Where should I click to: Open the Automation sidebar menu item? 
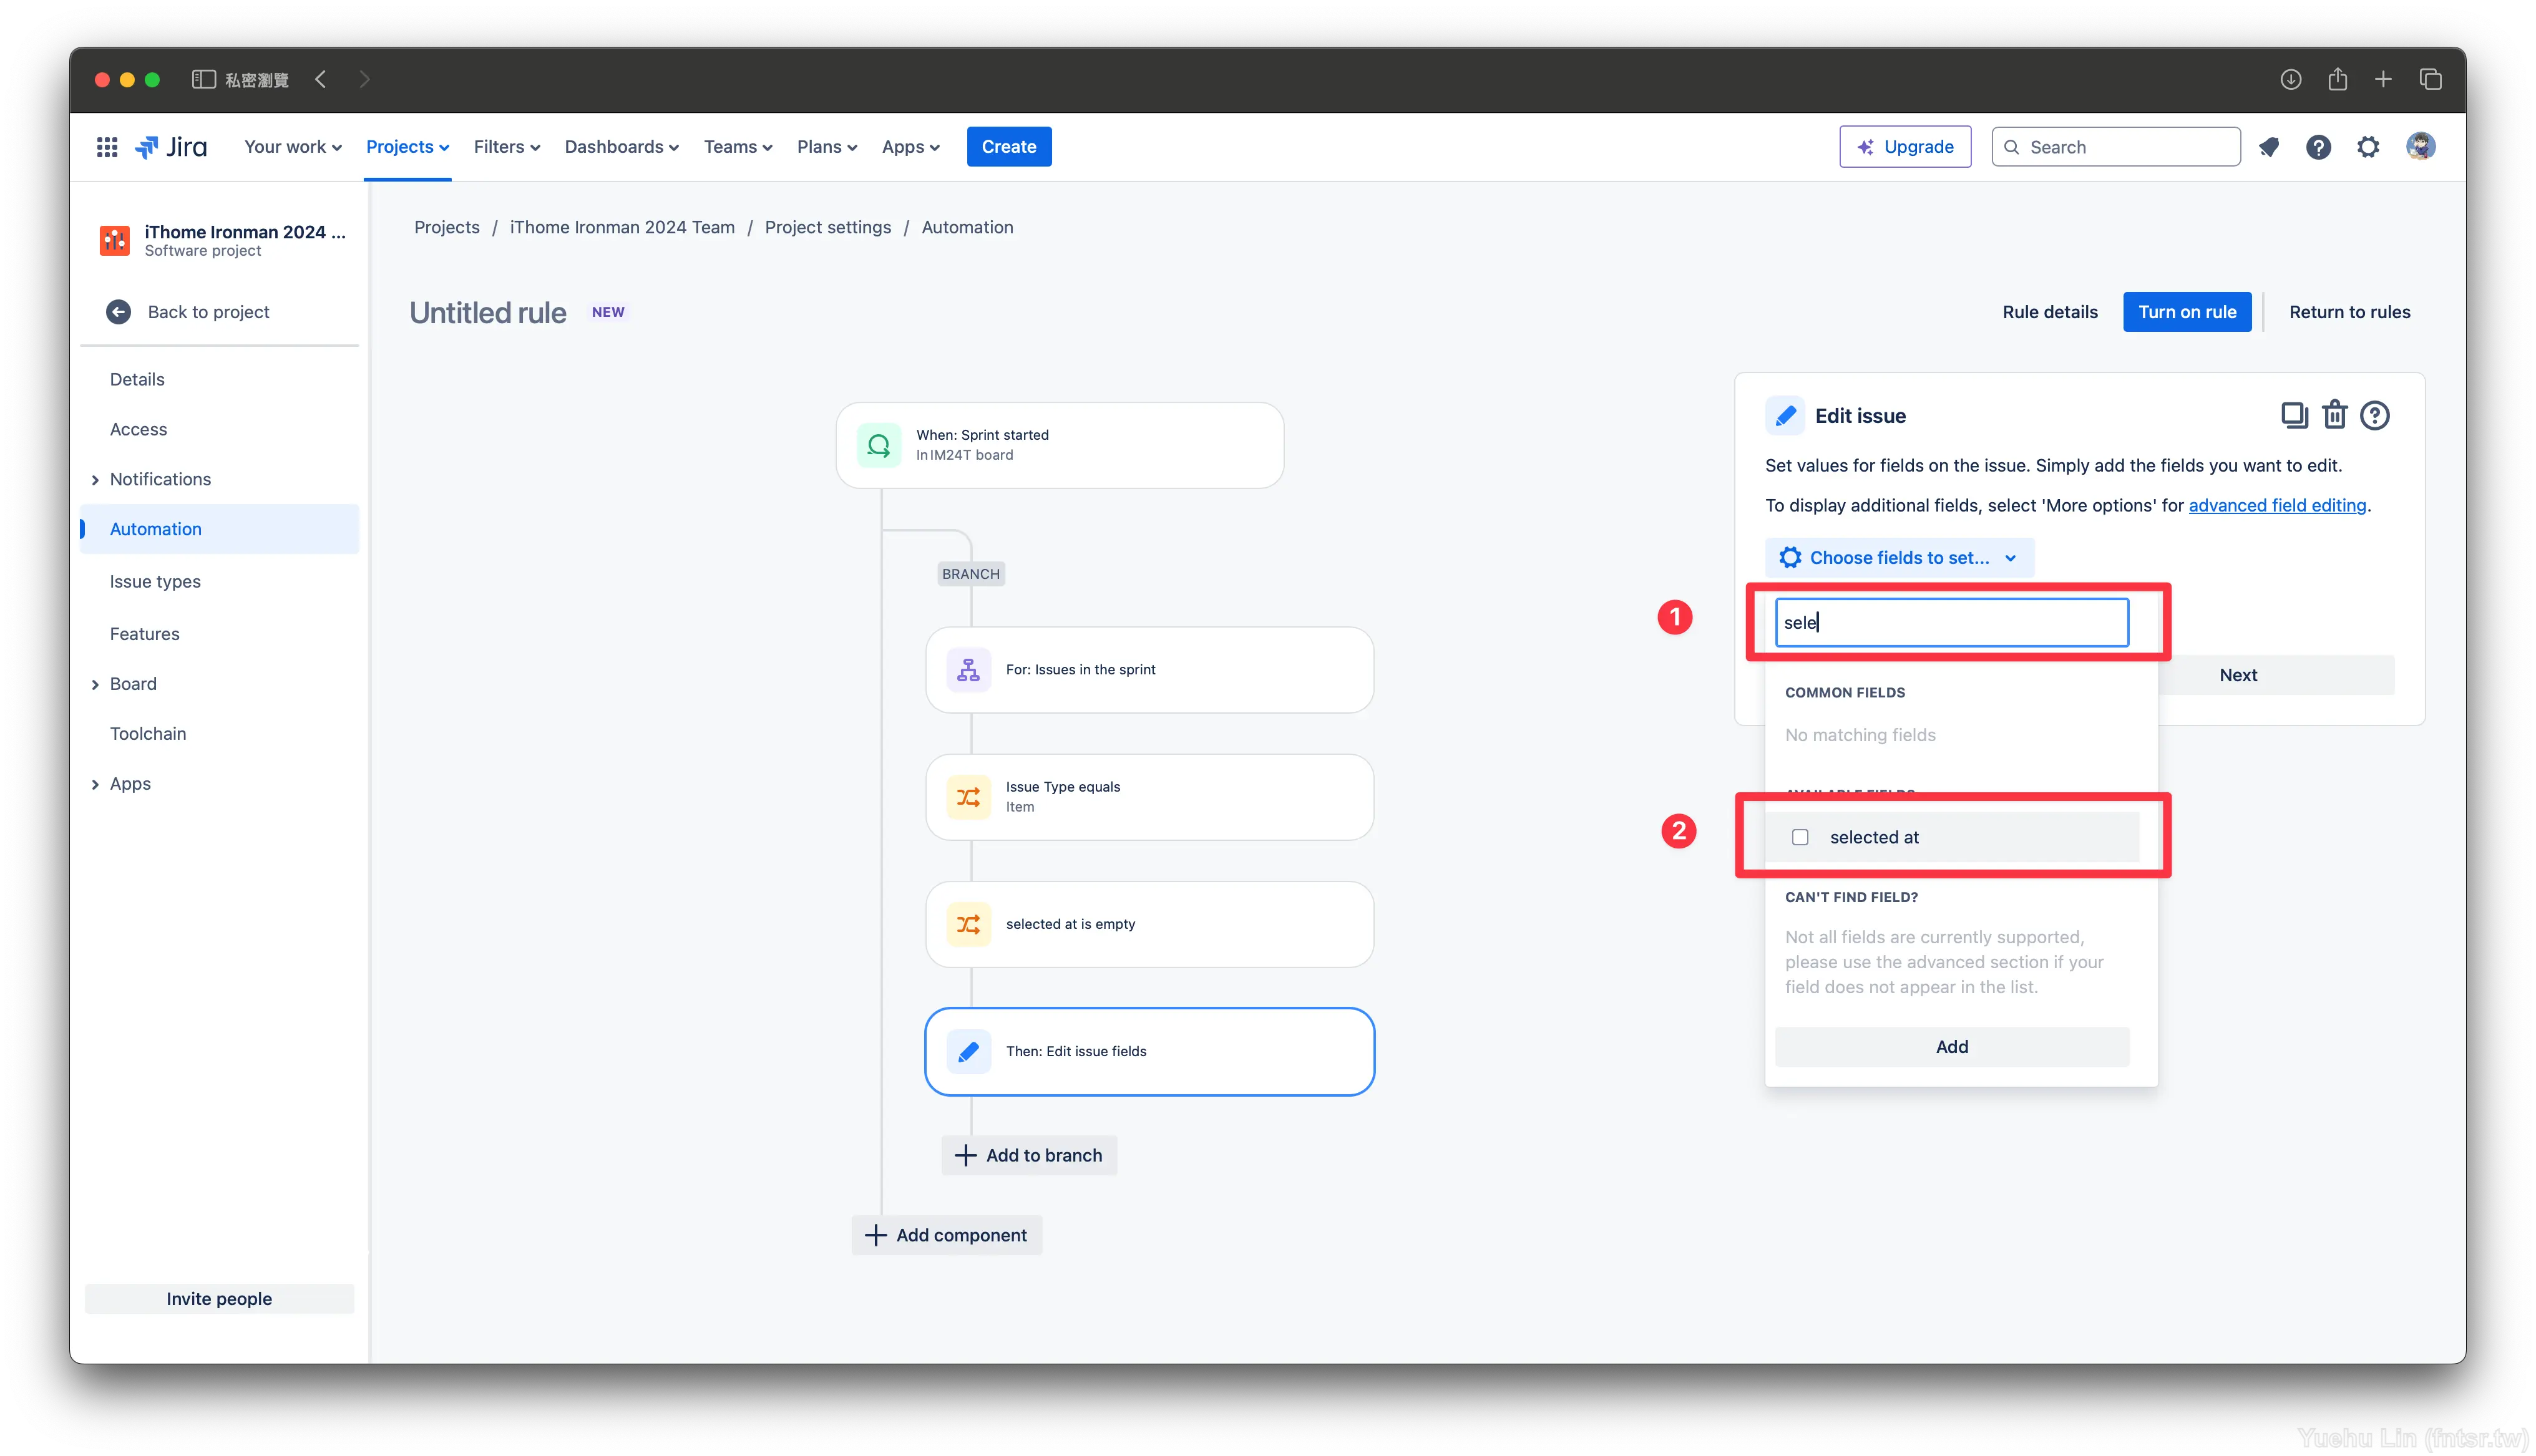coord(155,528)
